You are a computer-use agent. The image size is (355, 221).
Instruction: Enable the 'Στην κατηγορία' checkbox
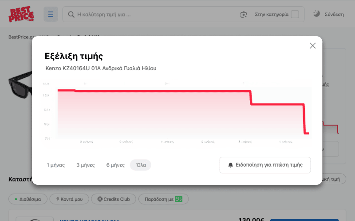pos(295,14)
